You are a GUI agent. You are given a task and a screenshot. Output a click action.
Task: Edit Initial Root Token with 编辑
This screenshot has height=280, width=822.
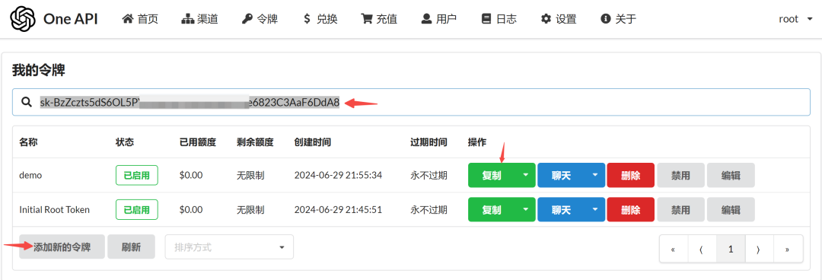coord(731,210)
